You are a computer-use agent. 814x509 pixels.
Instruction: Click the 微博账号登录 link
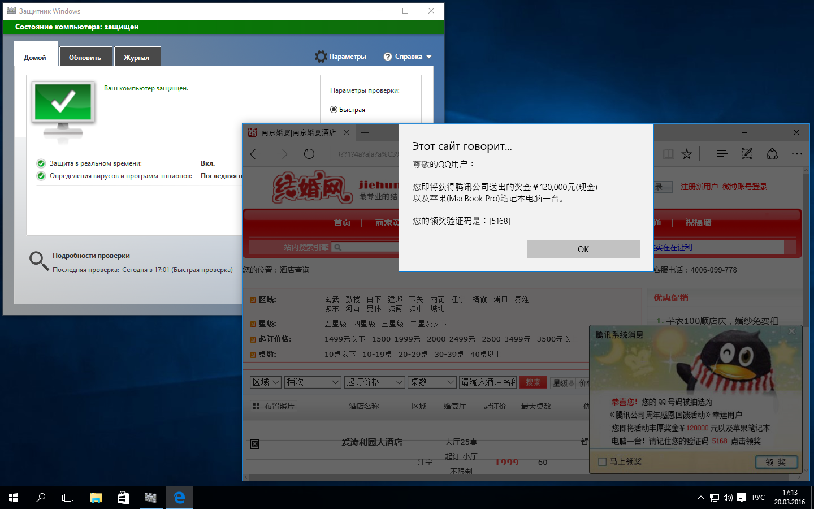point(745,187)
